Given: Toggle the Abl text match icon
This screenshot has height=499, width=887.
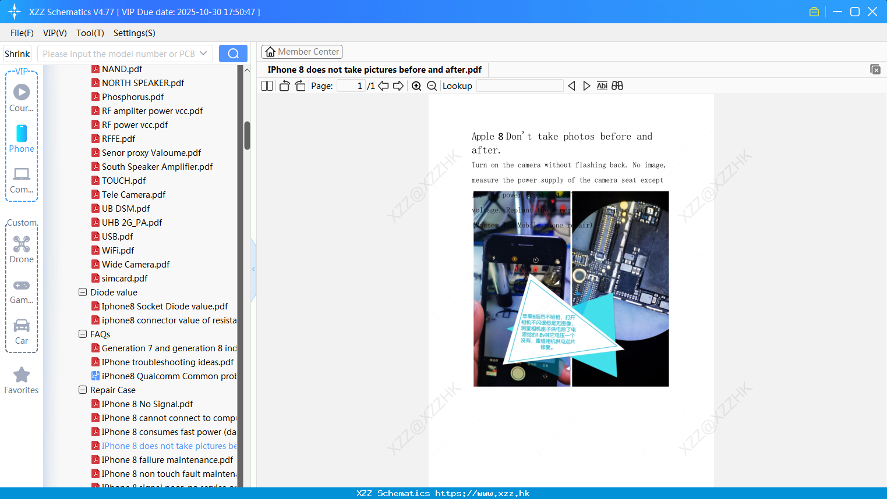Looking at the screenshot, I should tap(602, 86).
